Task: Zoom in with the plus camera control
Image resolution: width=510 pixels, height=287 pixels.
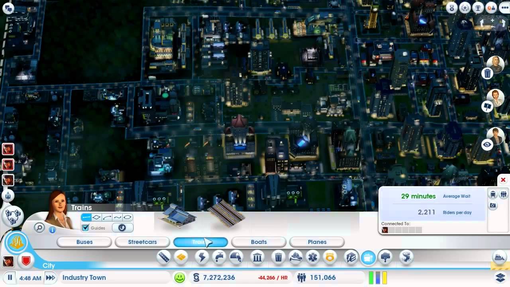Action: click(x=492, y=20)
